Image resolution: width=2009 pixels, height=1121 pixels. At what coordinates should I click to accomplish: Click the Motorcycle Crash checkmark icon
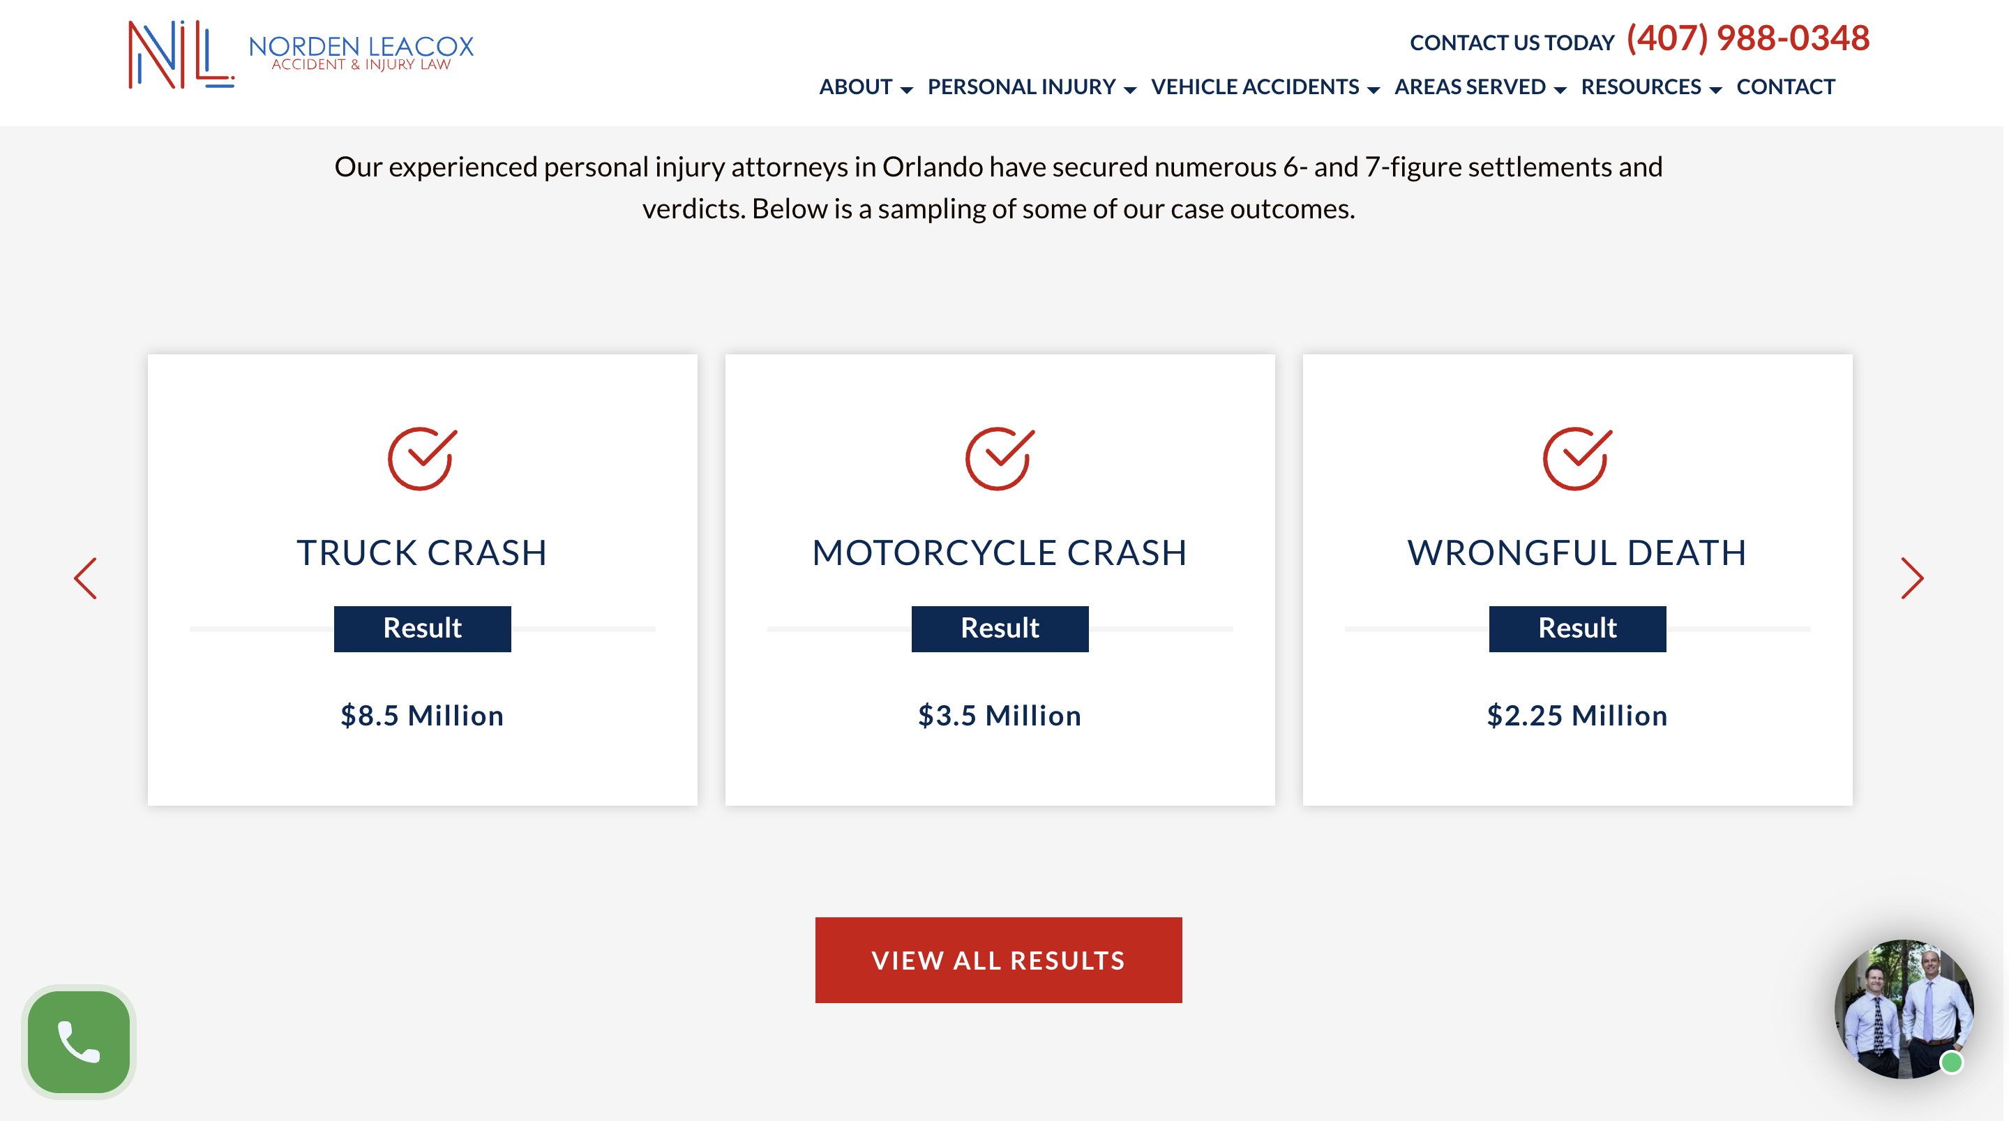tap(999, 459)
